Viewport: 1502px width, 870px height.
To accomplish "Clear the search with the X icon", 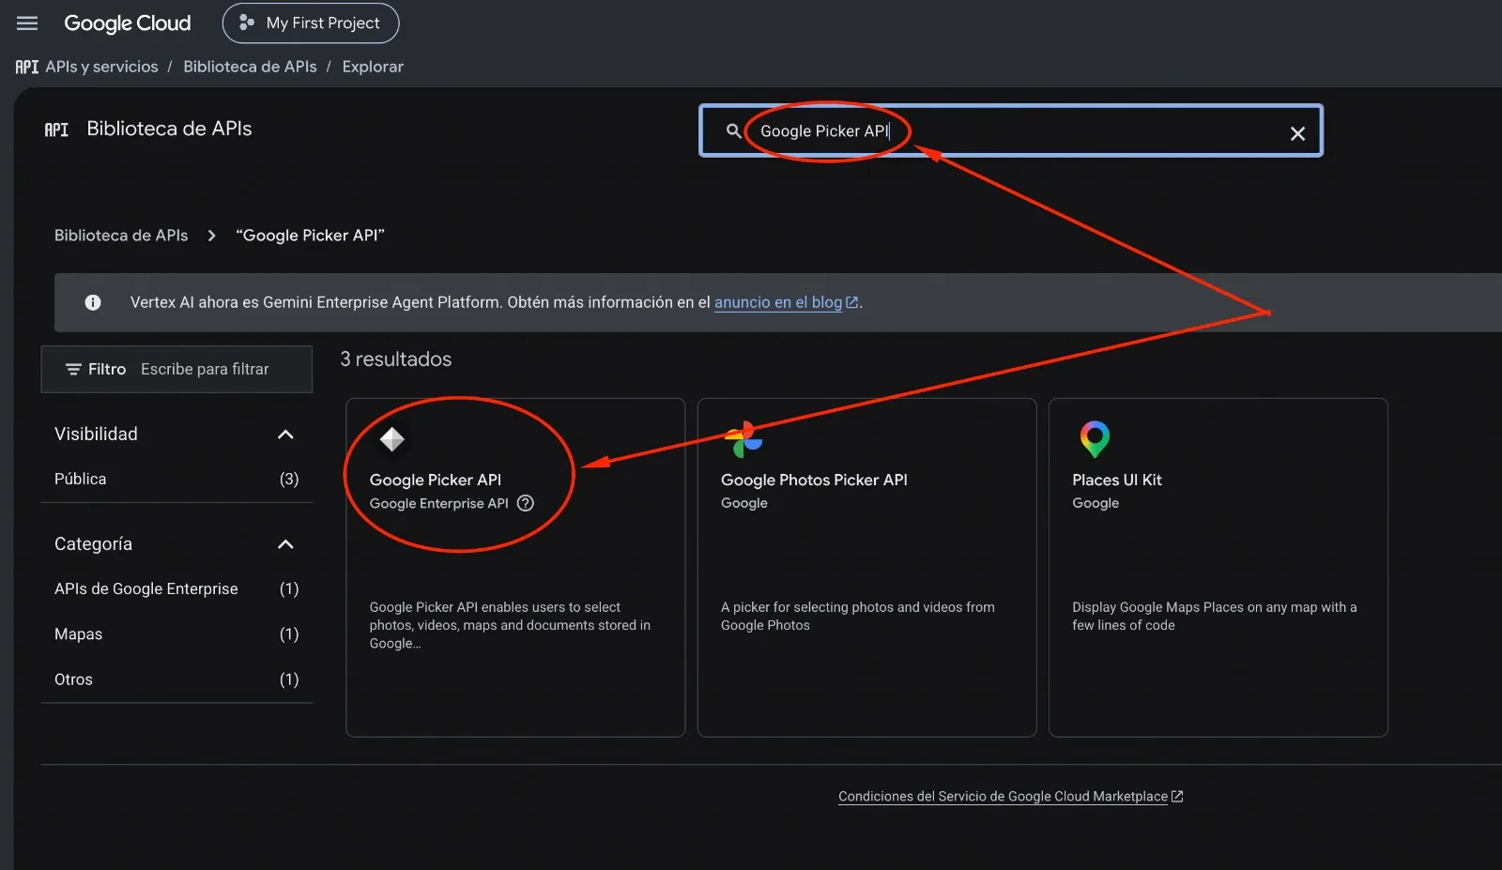I will (x=1297, y=133).
